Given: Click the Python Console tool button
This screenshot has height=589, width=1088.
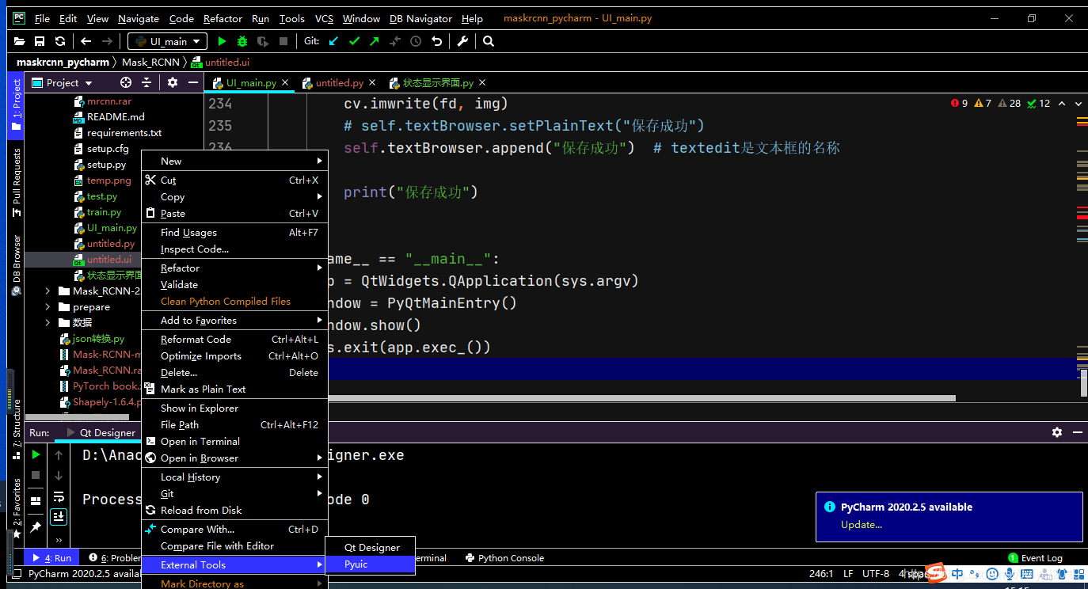Looking at the screenshot, I should (x=504, y=558).
